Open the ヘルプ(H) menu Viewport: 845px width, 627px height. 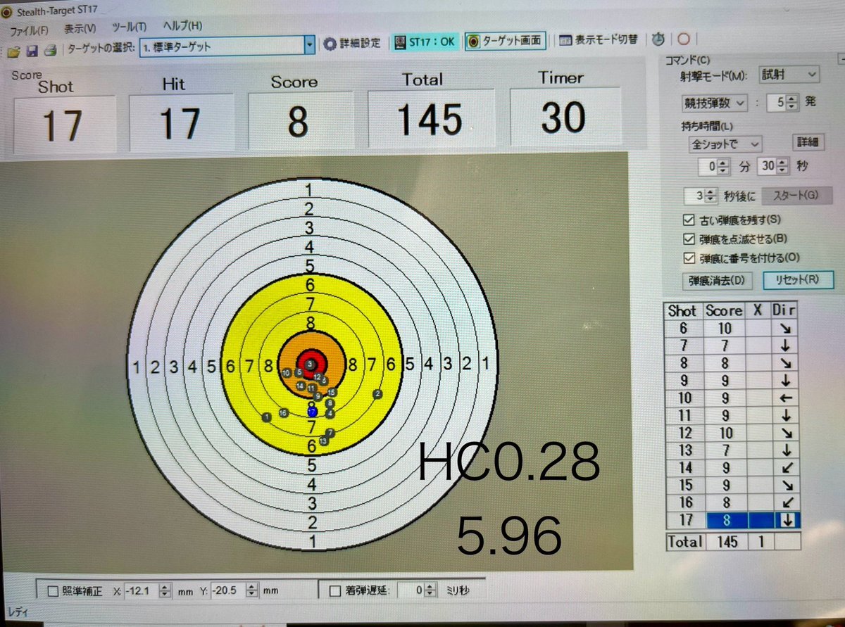[182, 26]
